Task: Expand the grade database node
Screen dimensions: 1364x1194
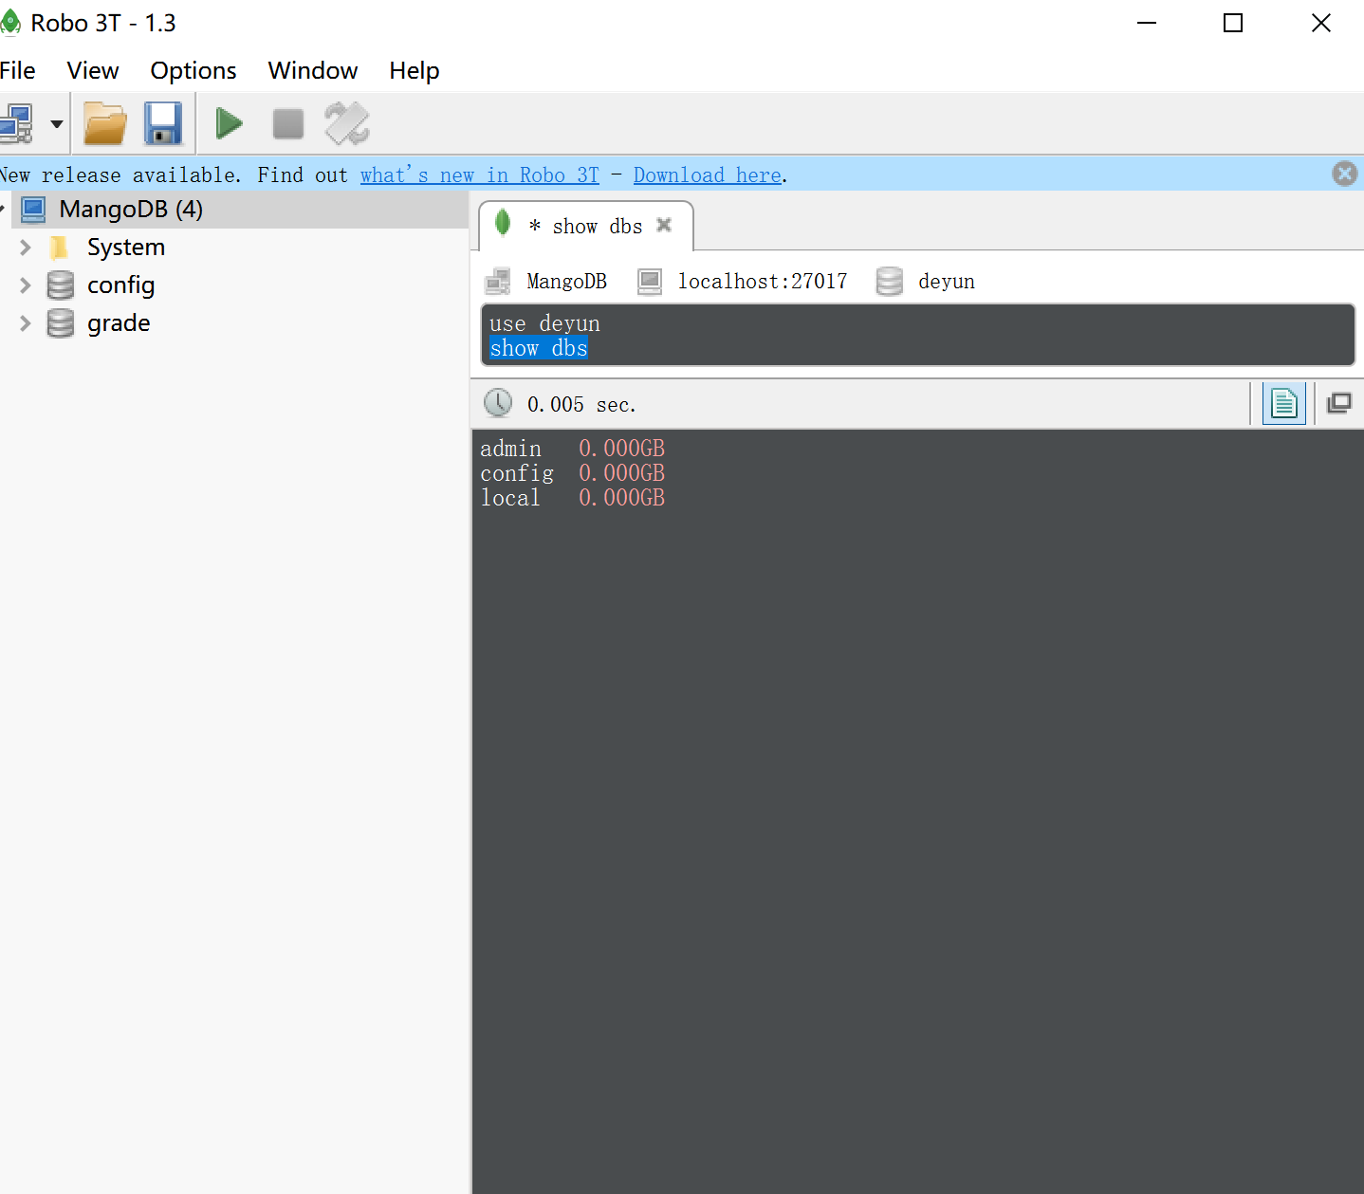Action: coord(26,323)
